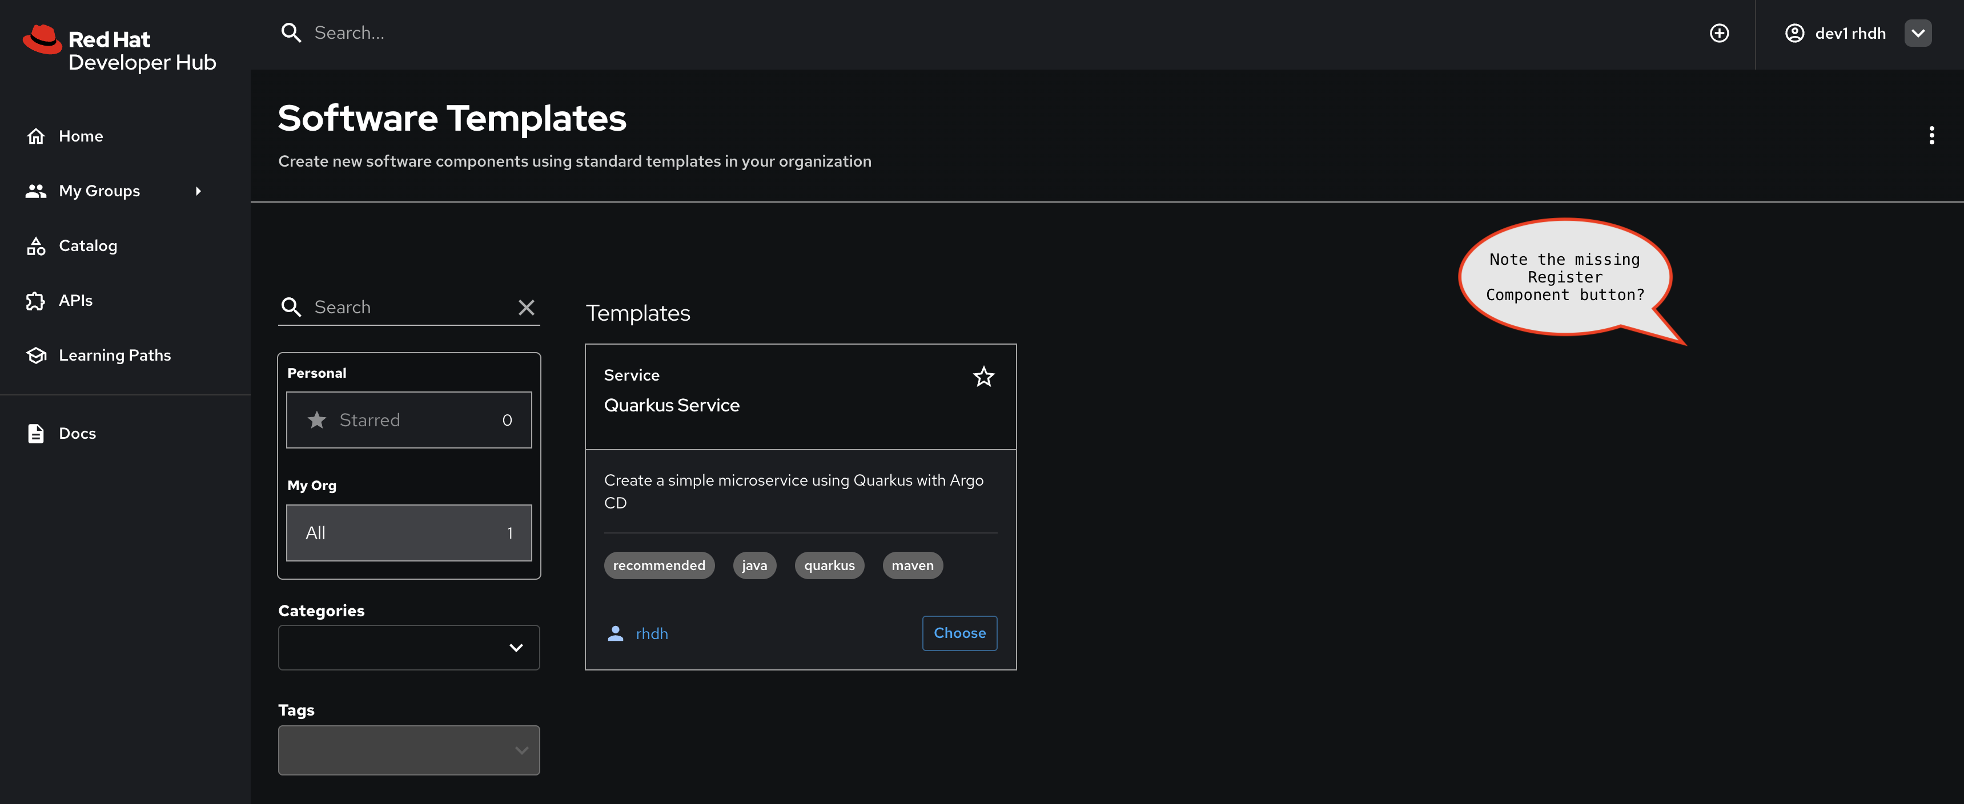
Task: Click the Templates section heading
Action: (637, 313)
